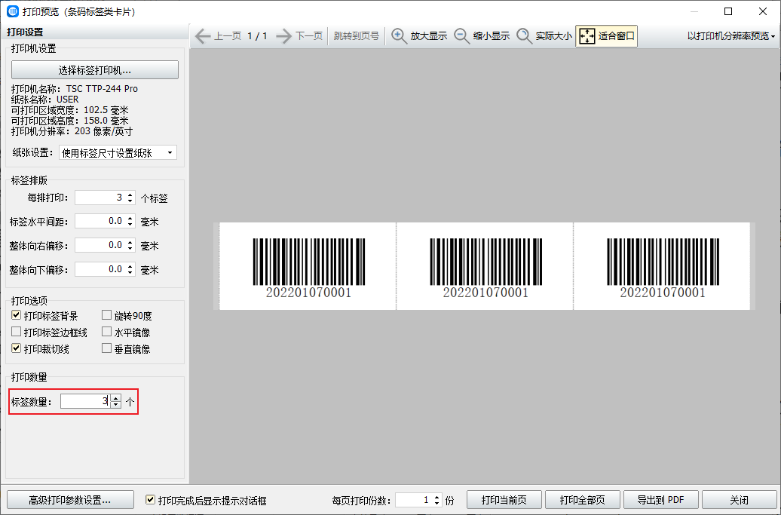The width and height of the screenshot is (781, 515).
Task: Select first barcode label in preview
Action: click(308, 266)
